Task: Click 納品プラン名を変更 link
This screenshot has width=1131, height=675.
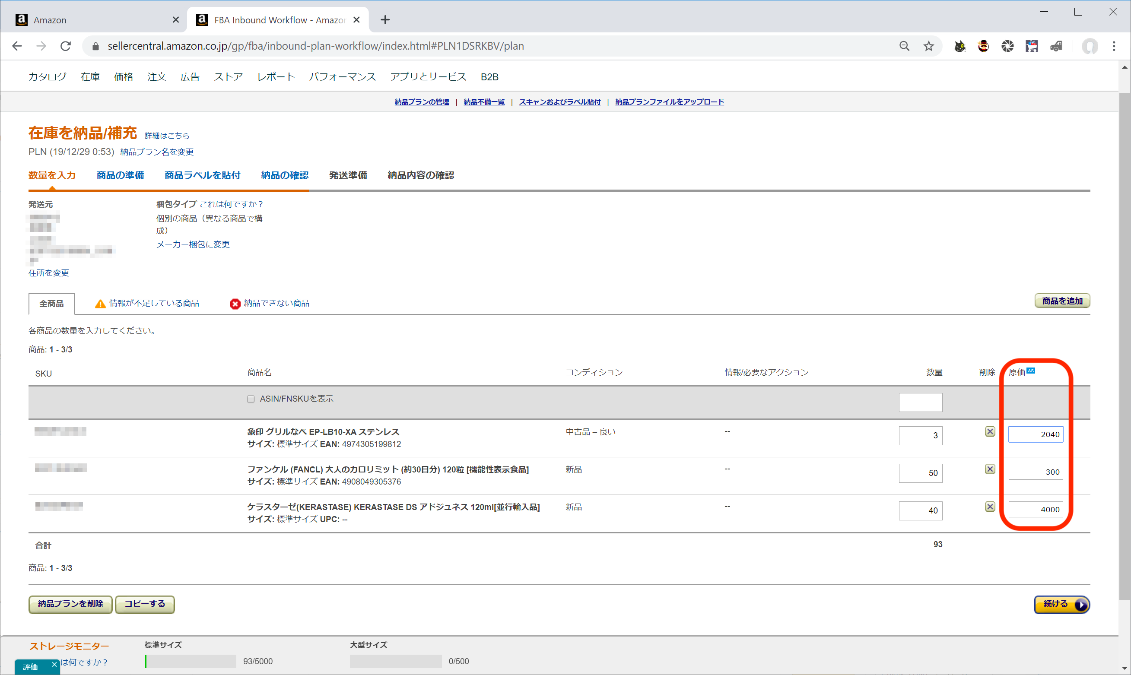Action: (157, 152)
